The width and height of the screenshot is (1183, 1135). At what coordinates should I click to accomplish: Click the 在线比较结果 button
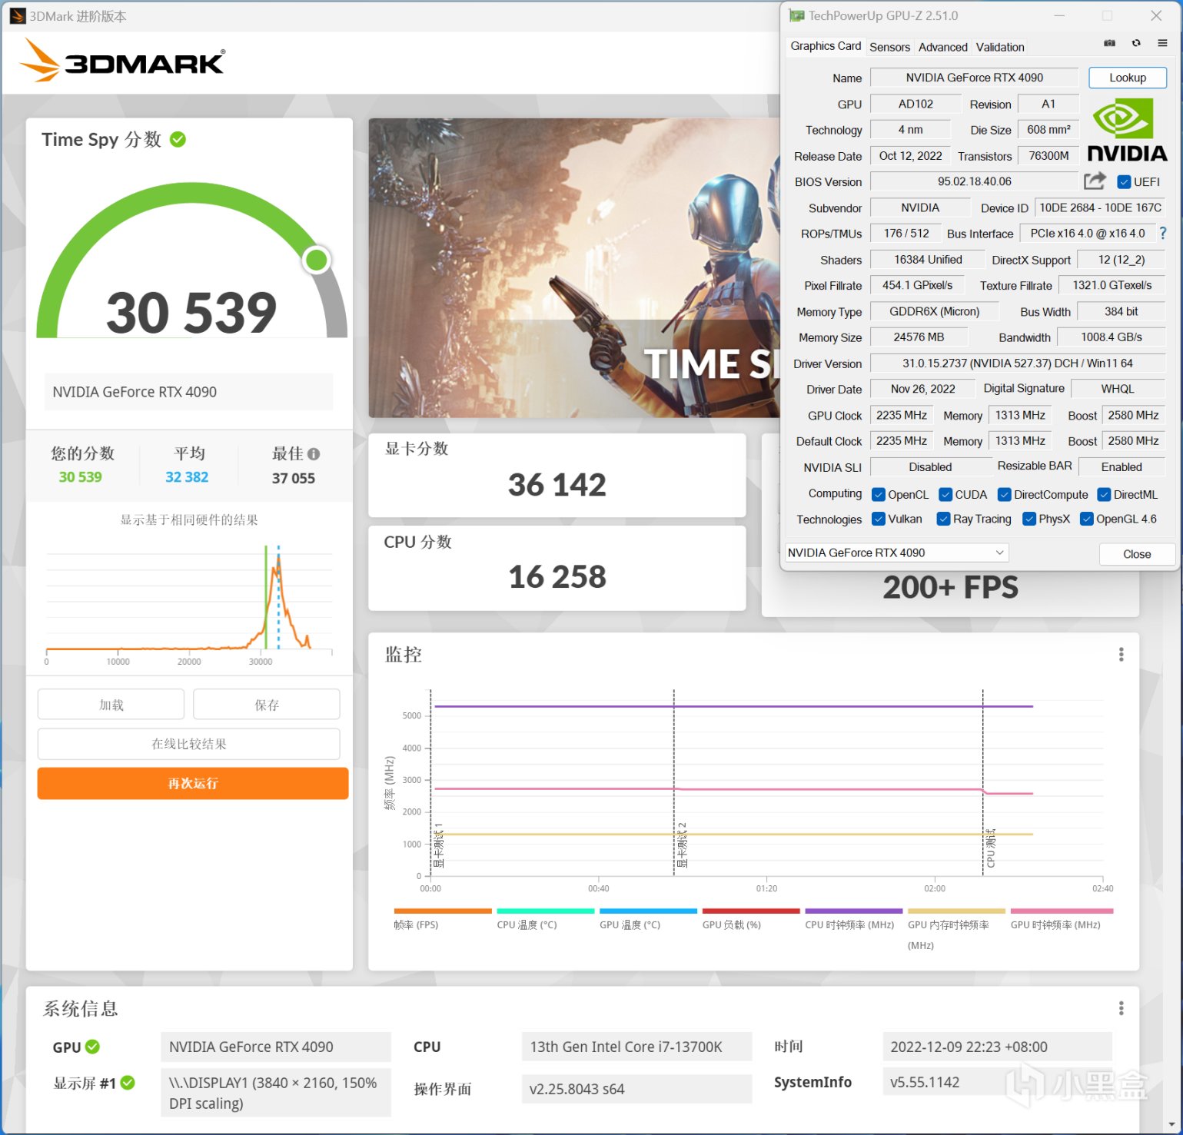tap(189, 744)
